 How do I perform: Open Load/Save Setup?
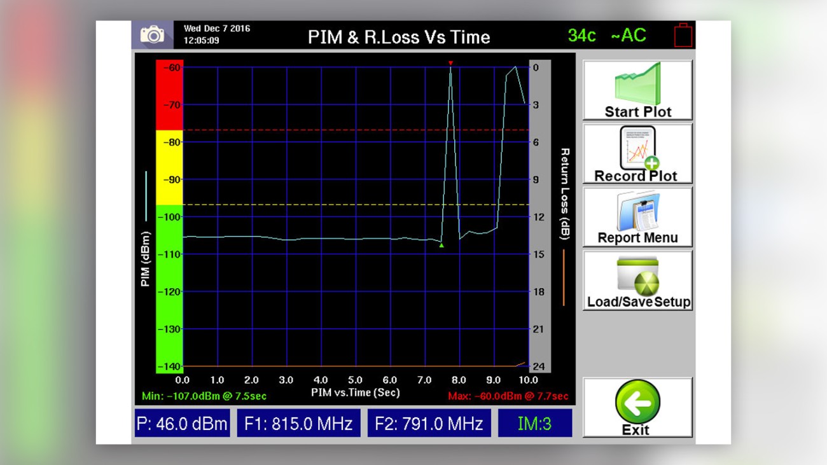click(637, 281)
